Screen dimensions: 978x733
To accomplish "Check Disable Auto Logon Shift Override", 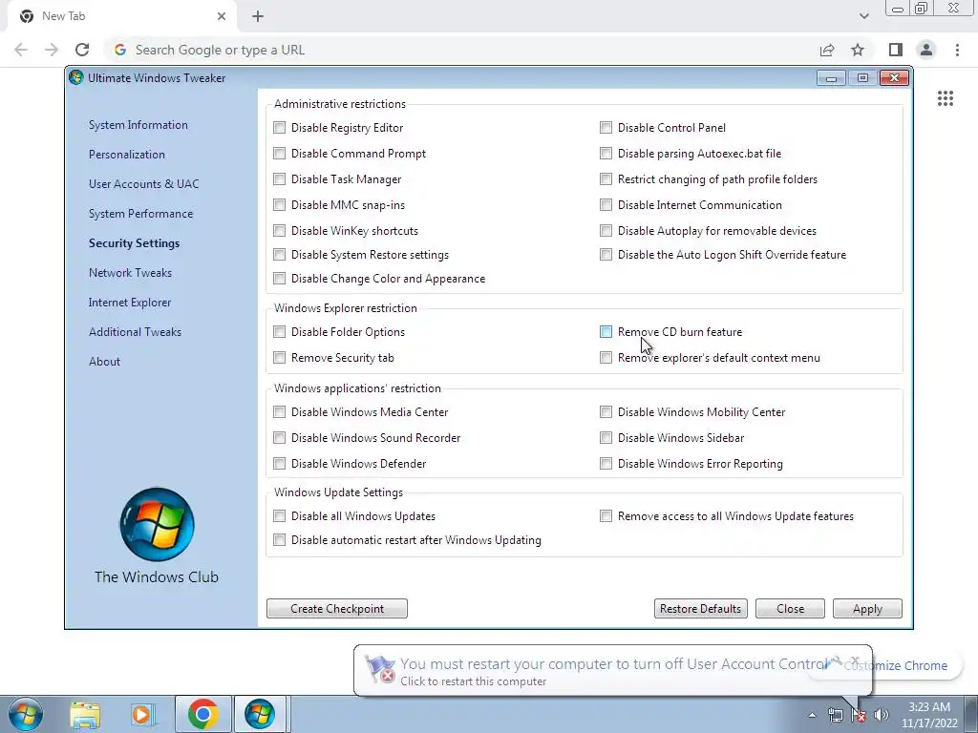I will 606,255.
